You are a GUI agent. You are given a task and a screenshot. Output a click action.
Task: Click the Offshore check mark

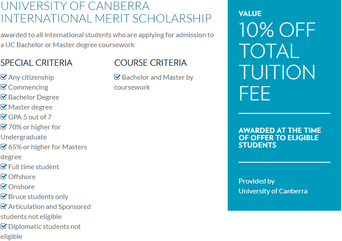(x=3, y=177)
